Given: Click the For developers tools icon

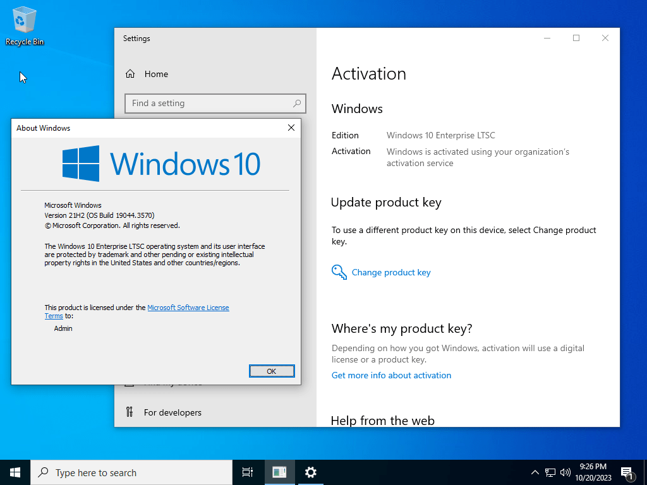Looking at the screenshot, I should 130,412.
